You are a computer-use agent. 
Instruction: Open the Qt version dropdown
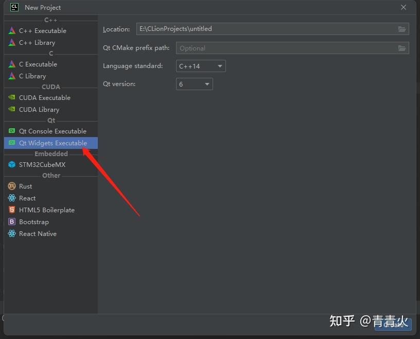coord(195,84)
